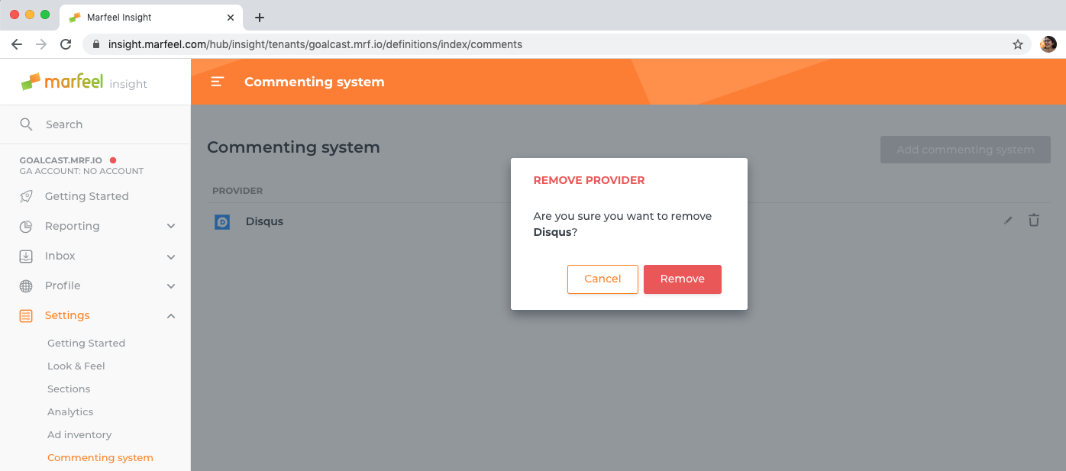This screenshot has width=1066, height=471.
Task: Open the Sections settings page
Action: 69,389
